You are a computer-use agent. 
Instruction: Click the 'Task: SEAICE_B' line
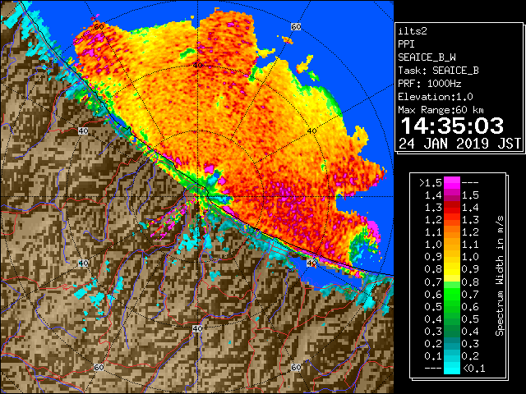pos(438,71)
